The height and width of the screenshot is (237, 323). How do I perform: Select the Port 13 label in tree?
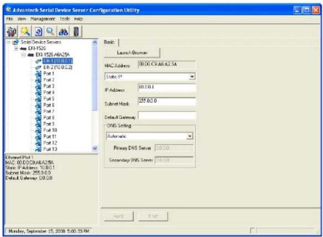pos(50,149)
